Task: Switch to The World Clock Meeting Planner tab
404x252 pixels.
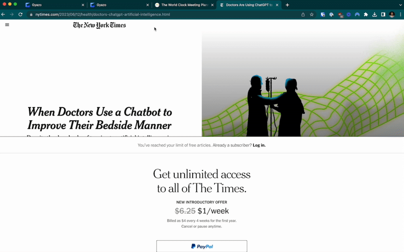Action: pyautogui.click(x=184, y=5)
